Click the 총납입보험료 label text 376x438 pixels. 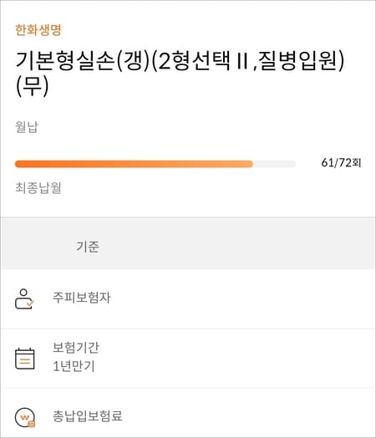pos(88,416)
